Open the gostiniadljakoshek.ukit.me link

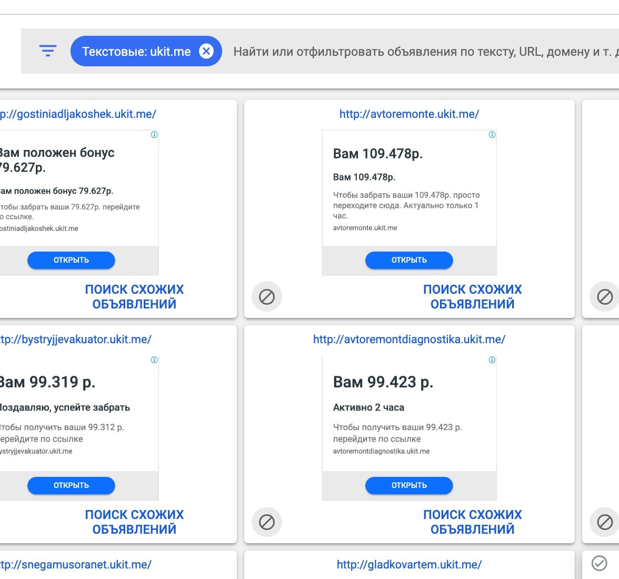pyautogui.click(x=78, y=114)
